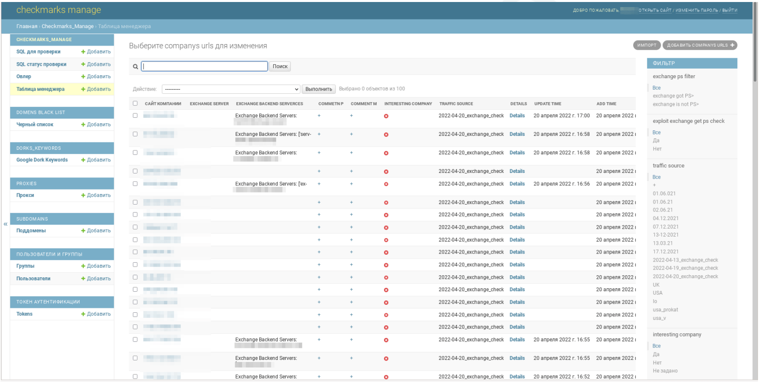Screen dimensions: 759x382
Task: Filter traffic source by UK
Action: coord(656,285)
